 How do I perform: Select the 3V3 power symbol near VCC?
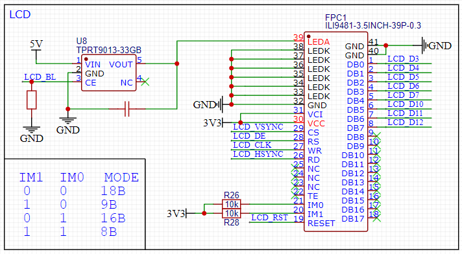(213, 122)
